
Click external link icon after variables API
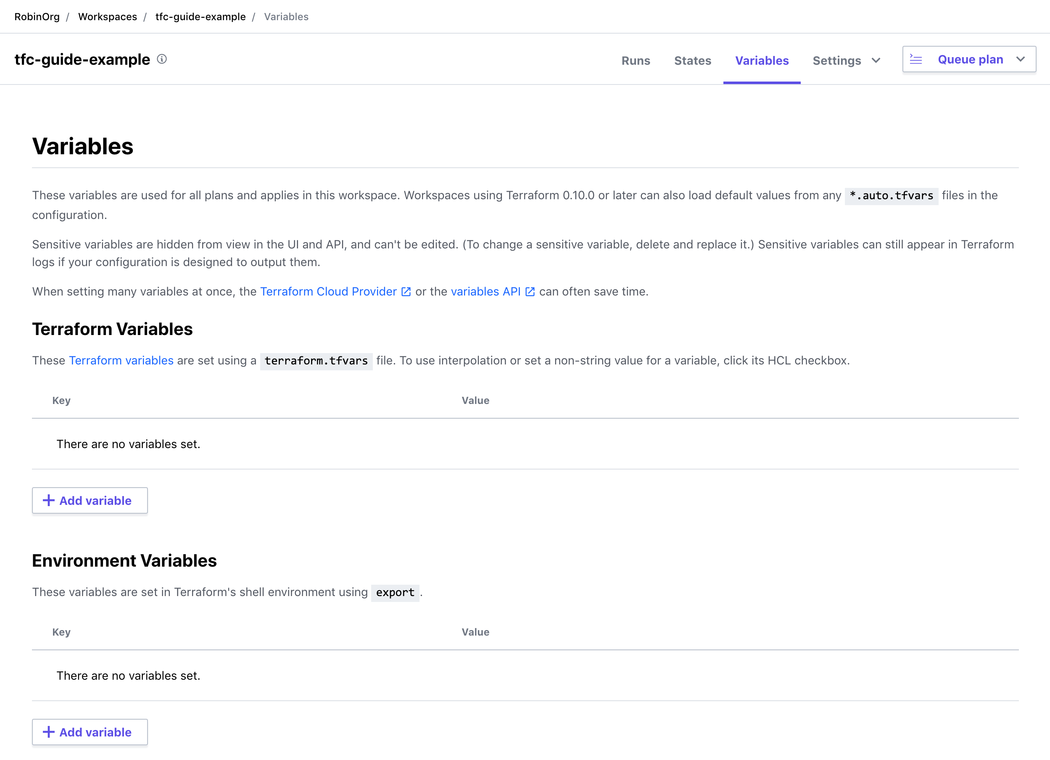pyautogui.click(x=530, y=292)
